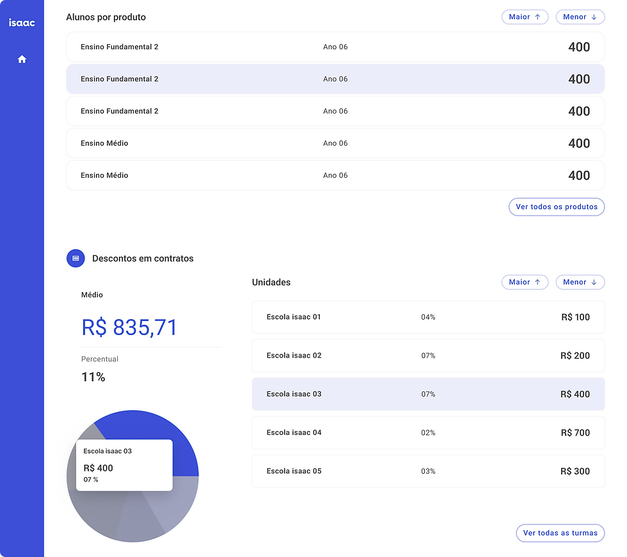Click the Escola isaac 03 chart tooltip
This screenshot has height=557, width=627.
124,465
